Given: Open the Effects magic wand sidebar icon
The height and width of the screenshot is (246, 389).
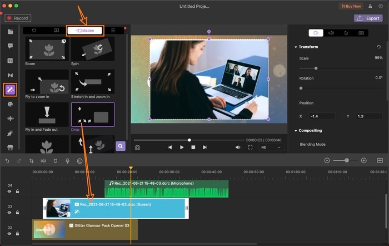Looking at the screenshot, I should coord(10,90).
